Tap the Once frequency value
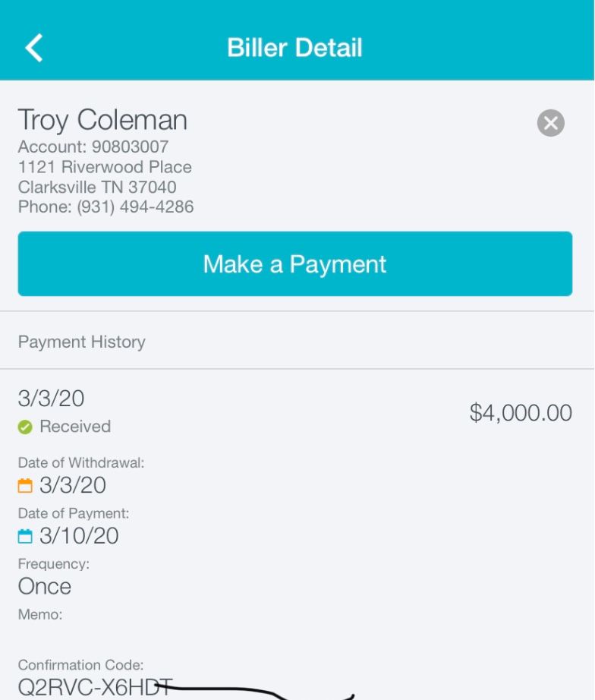The height and width of the screenshot is (700, 595). 45,586
